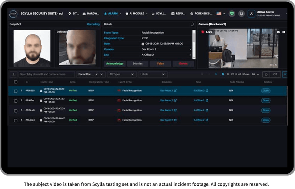Viewport: 295px width, 189px height.
Task: Clear the Facial Rec filter with X
Action: (97, 74)
